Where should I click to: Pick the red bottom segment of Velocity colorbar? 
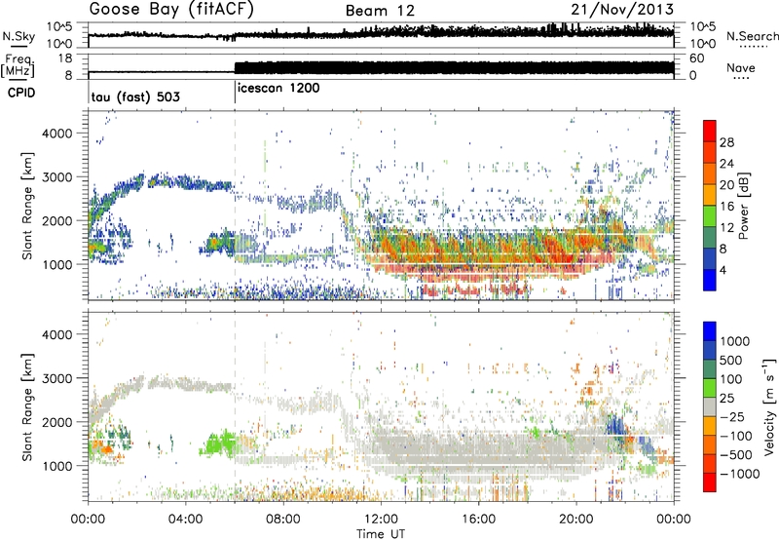[x=710, y=482]
